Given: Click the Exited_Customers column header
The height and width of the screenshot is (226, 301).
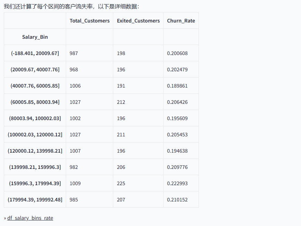Looking at the screenshot, I should click(x=138, y=21).
